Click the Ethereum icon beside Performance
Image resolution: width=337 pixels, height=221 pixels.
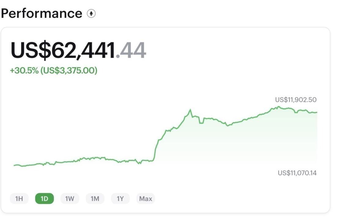[91, 14]
